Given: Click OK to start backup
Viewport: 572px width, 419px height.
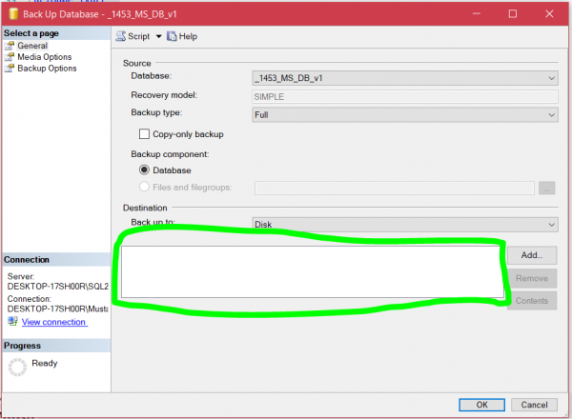Looking at the screenshot, I should click(481, 405).
